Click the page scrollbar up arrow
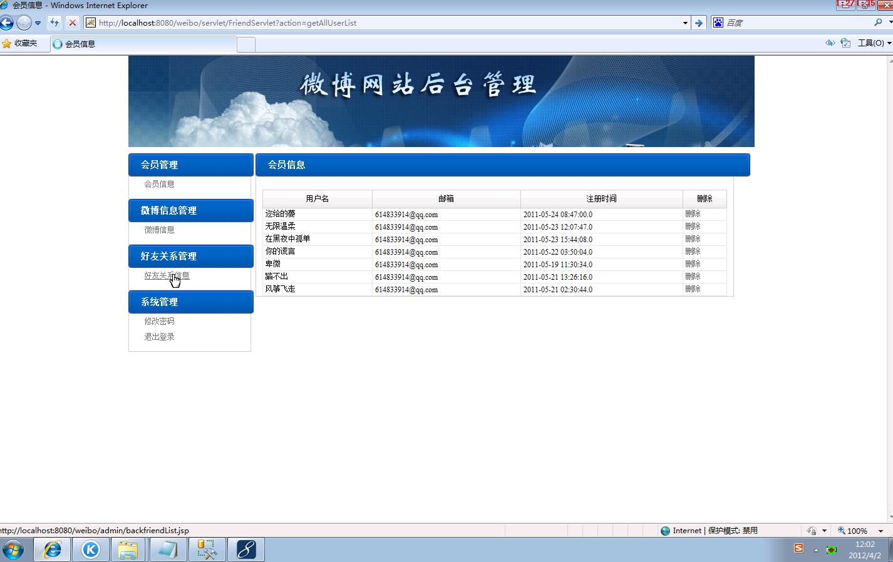The image size is (893, 562). [890, 60]
